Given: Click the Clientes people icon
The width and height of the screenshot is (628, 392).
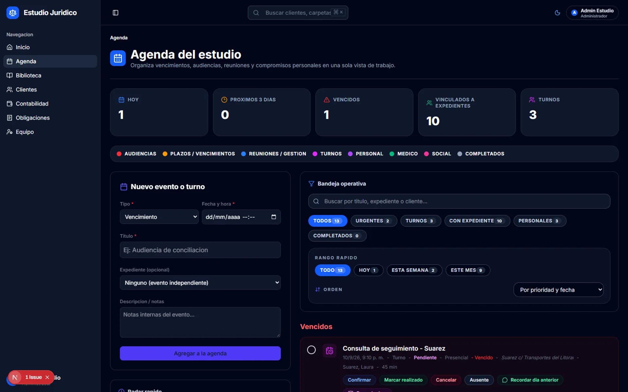Looking at the screenshot, I should 10,90.
